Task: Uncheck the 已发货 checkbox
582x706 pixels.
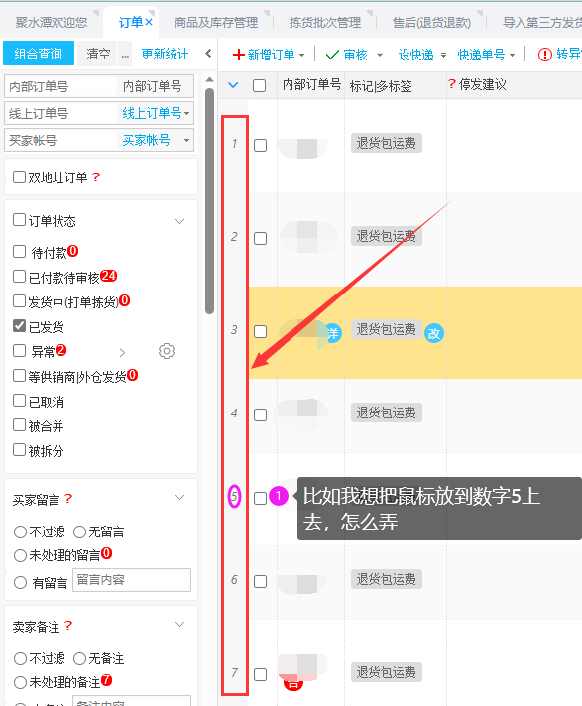Action: tap(20, 326)
